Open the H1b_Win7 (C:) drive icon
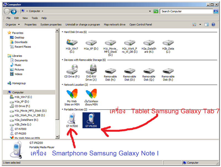Viewport: 221px width, 167px height. (x=72, y=43)
